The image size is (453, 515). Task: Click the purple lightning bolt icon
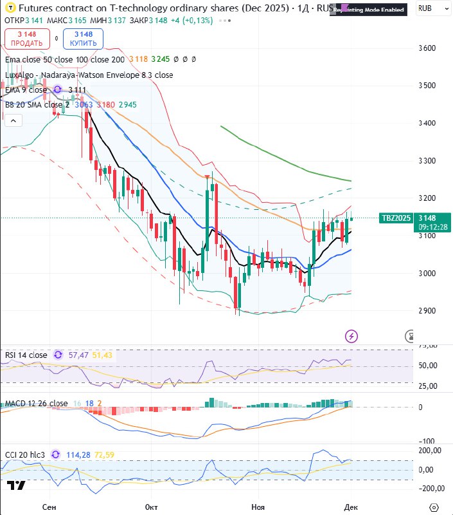click(351, 335)
